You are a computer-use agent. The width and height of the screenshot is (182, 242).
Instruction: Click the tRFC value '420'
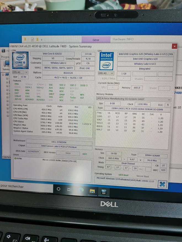point(163,170)
